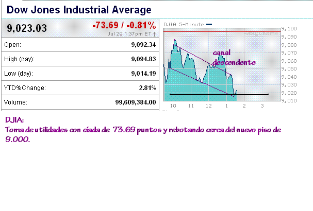Click the 9,090 y-axis label
Screen dimensions: 313x211
point(289,37)
